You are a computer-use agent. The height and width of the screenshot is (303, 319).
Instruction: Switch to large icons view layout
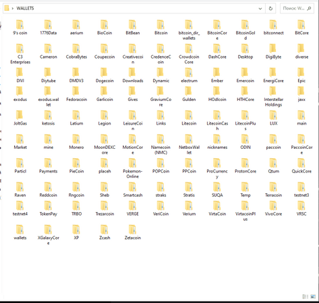313,296
